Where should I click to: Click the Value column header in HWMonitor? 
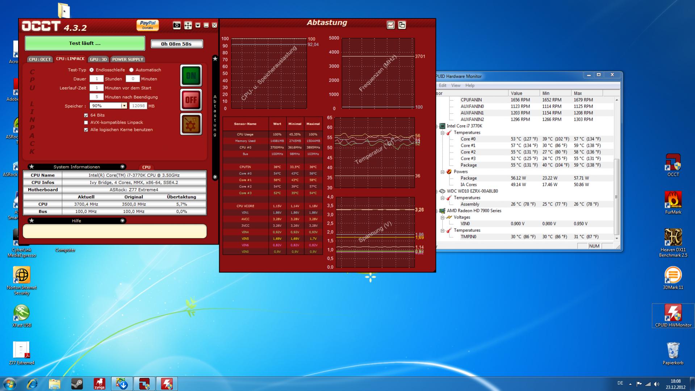click(x=524, y=93)
